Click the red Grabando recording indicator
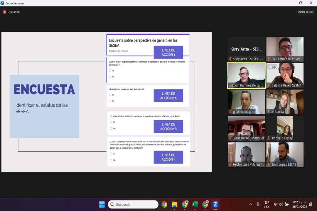Image resolution: width=317 pixels, height=211 pixels. point(5,12)
